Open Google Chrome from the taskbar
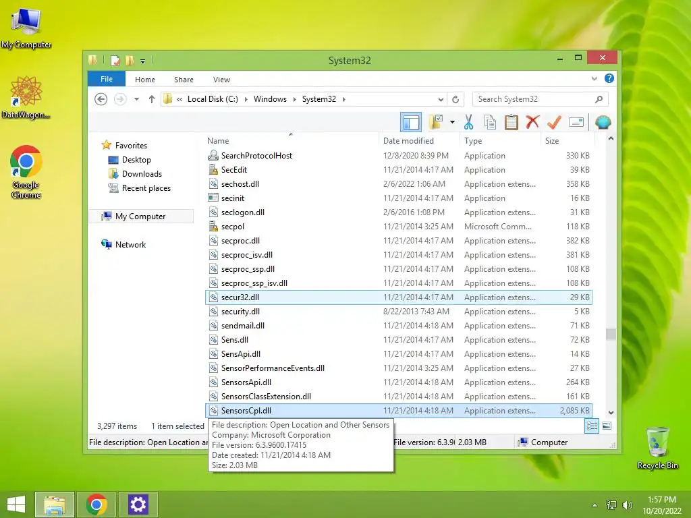 pos(96,505)
